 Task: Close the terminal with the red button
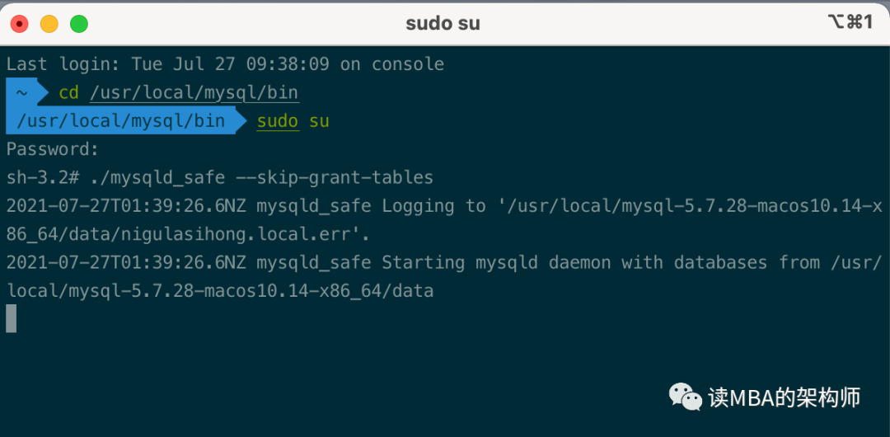[x=20, y=24]
